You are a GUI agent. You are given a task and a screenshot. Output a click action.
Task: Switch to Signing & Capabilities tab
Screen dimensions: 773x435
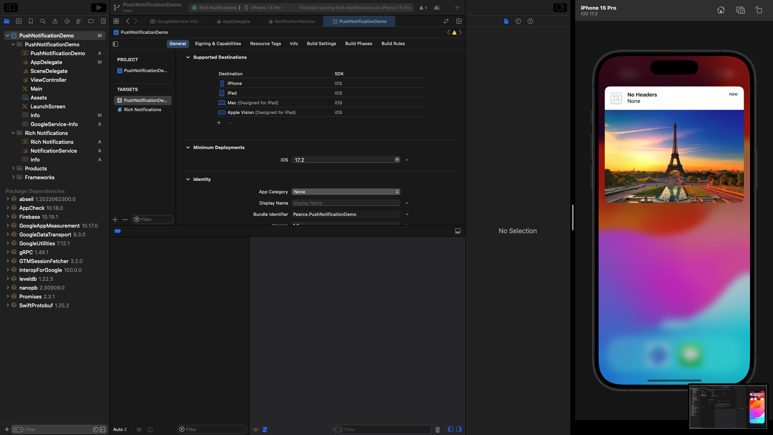[x=218, y=43]
